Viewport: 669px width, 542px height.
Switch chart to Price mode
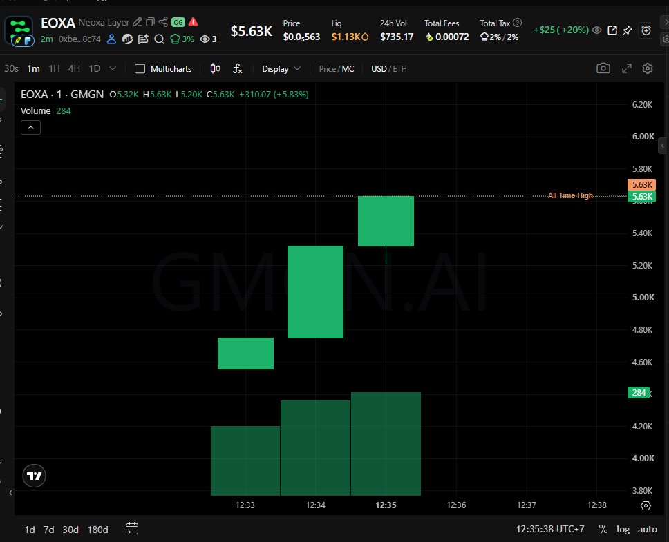(328, 69)
